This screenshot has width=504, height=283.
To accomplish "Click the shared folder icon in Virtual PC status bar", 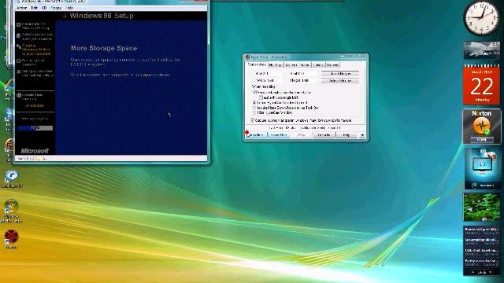I will 38,159.
